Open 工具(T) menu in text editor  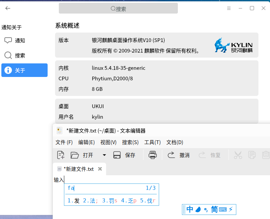click(152, 142)
